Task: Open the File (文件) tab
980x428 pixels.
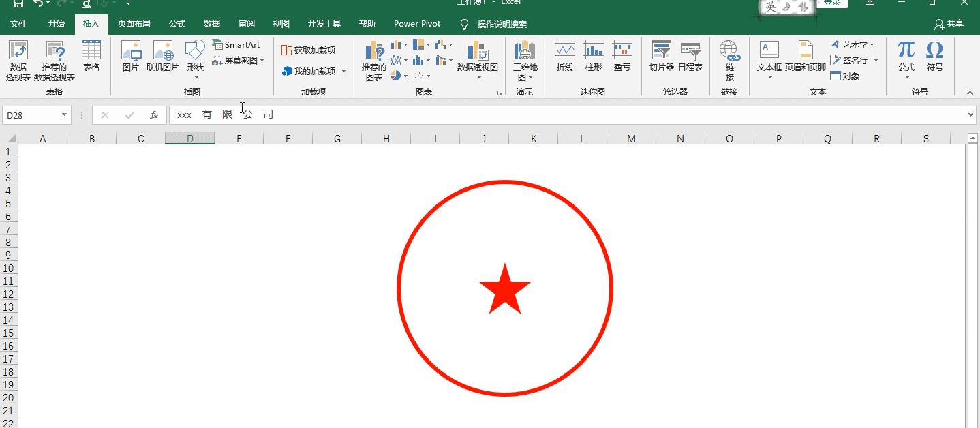Action: coord(18,24)
